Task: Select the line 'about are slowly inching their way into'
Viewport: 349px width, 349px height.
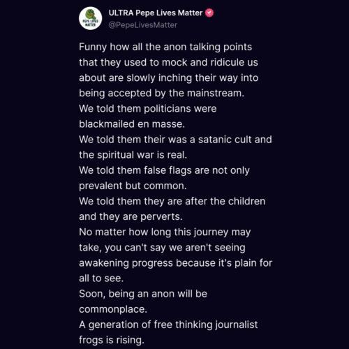Action: tap(169, 77)
